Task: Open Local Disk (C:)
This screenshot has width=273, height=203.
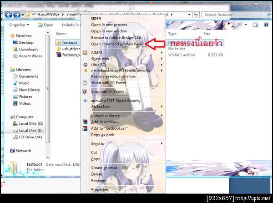Action: (x=28, y=124)
